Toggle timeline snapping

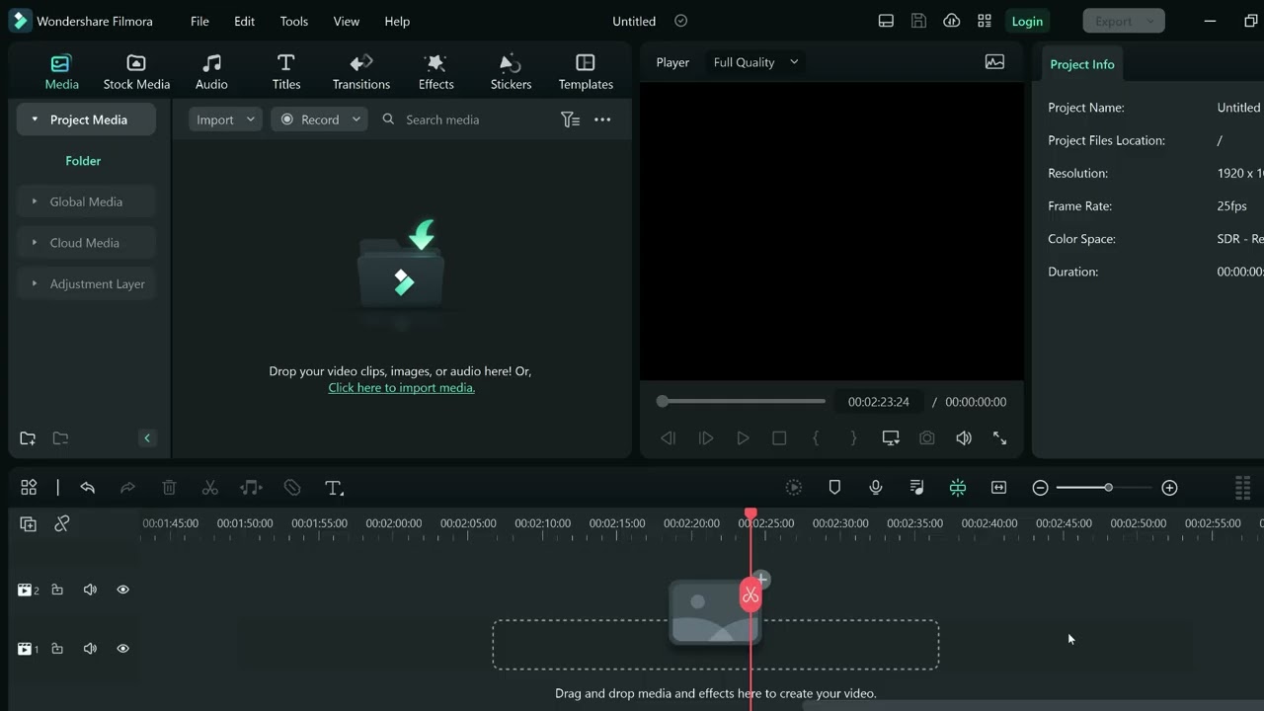point(958,488)
